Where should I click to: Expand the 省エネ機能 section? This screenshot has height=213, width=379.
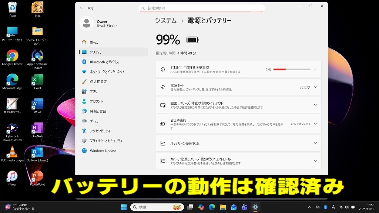239,124
